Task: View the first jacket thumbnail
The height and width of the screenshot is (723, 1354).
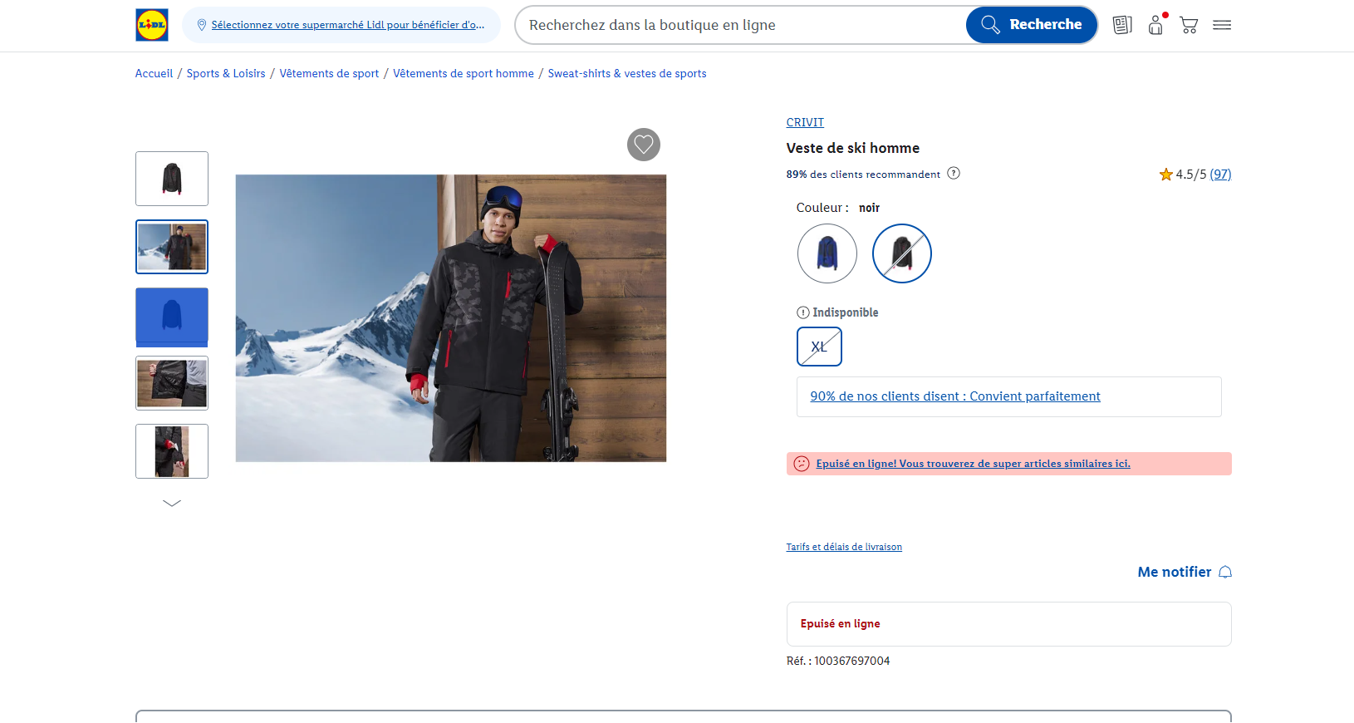Action: point(172,179)
